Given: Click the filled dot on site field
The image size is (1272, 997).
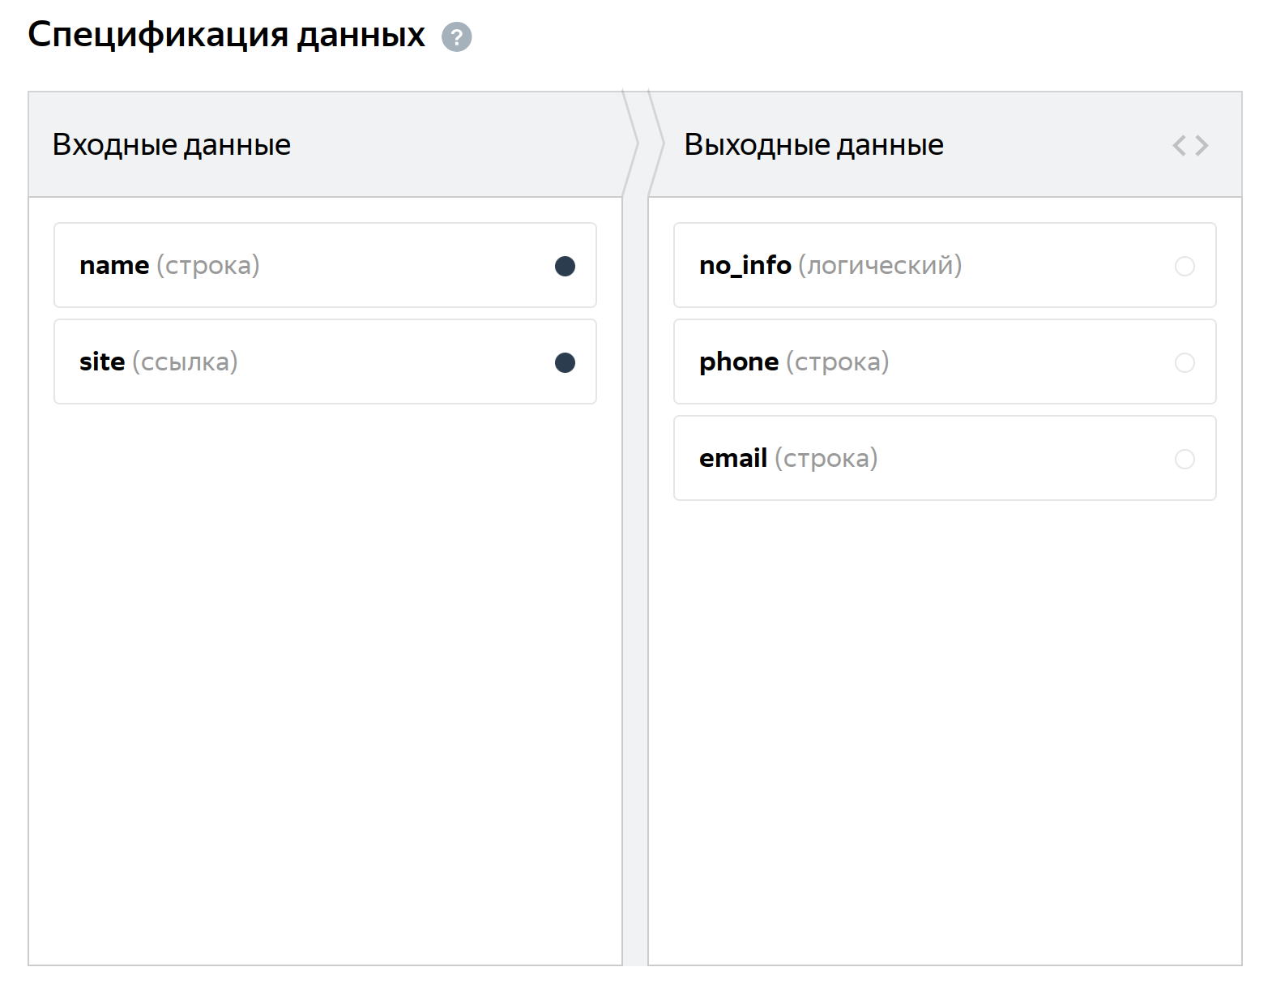Looking at the screenshot, I should (565, 362).
